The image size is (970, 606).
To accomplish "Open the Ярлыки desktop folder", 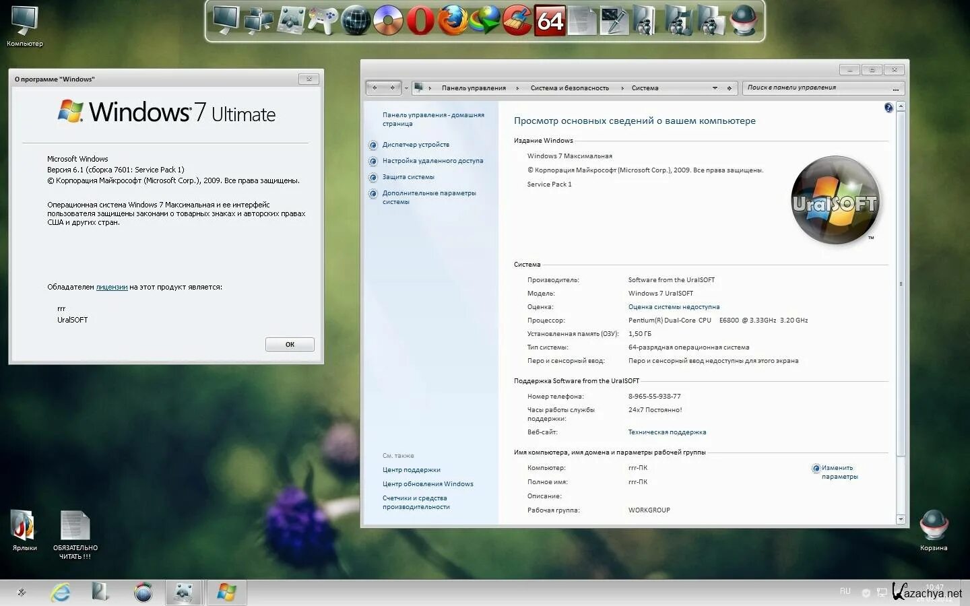I will click(24, 531).
